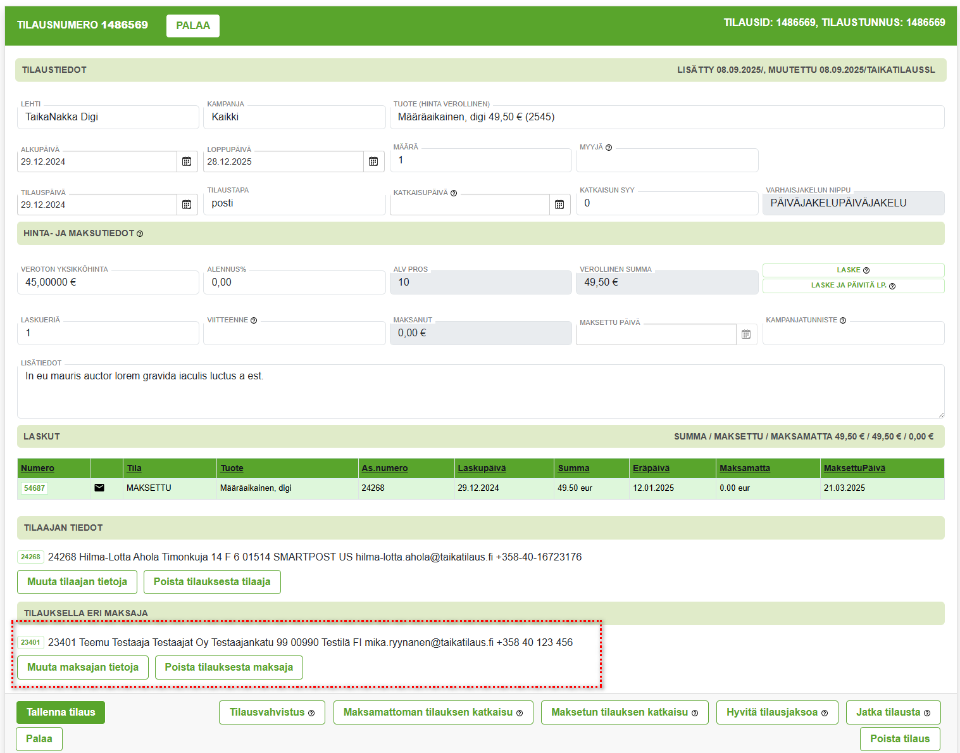960x753 pixels.
Task: Click help icon next to Myyjä
Action: [x=609, y=148]
